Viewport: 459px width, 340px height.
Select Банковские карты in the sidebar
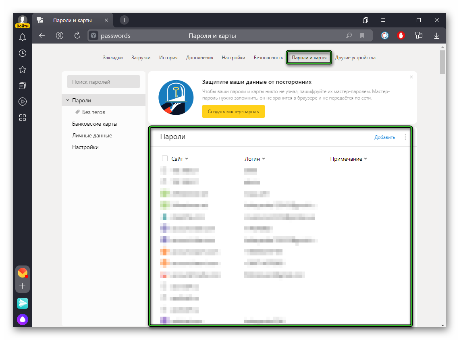click(95, 124)
